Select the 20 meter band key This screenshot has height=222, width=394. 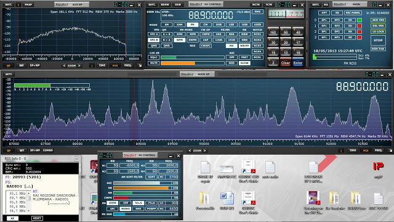[x=286, y=42]
